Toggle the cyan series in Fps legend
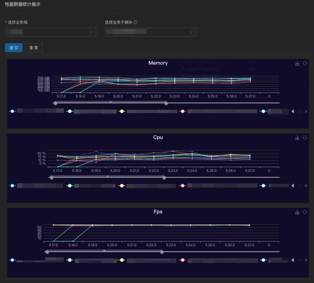The height and width of the screenshot is (283, 314). (x=263, y=260)
